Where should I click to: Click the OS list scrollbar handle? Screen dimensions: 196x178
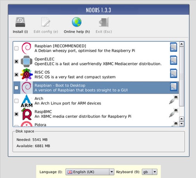coord(182,77)
